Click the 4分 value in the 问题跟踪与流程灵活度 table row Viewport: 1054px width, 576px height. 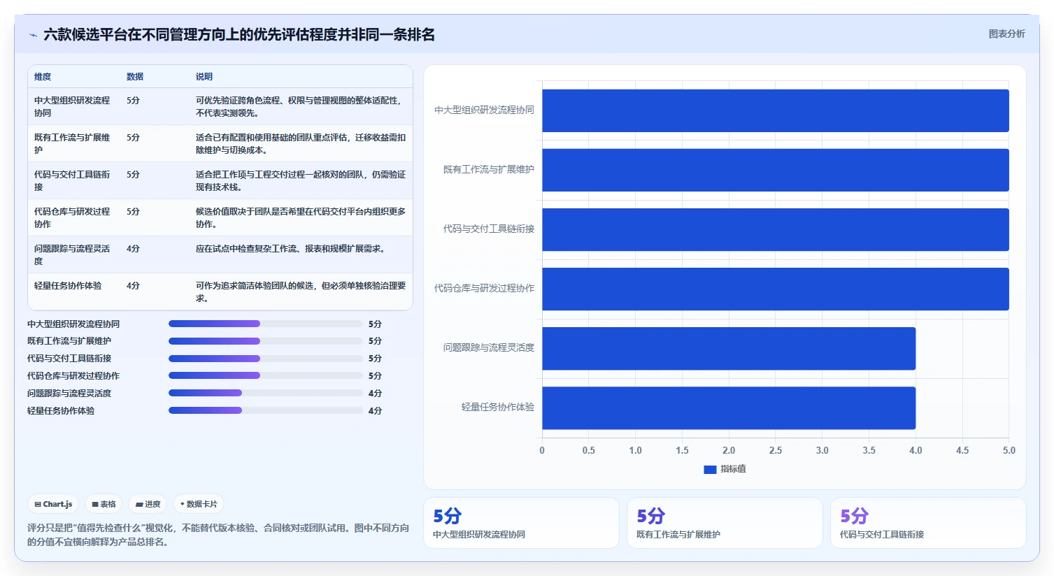point(133,248)
